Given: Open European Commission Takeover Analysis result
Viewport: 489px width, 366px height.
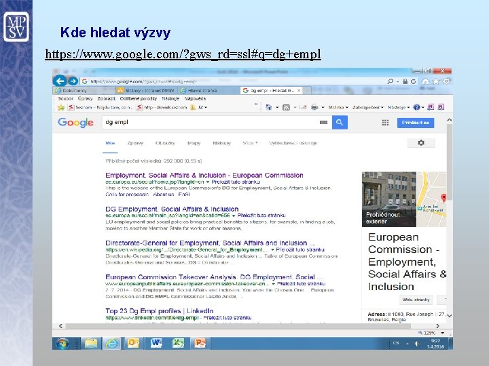Looking at the screenshot, I should click(x=214, y=277).
